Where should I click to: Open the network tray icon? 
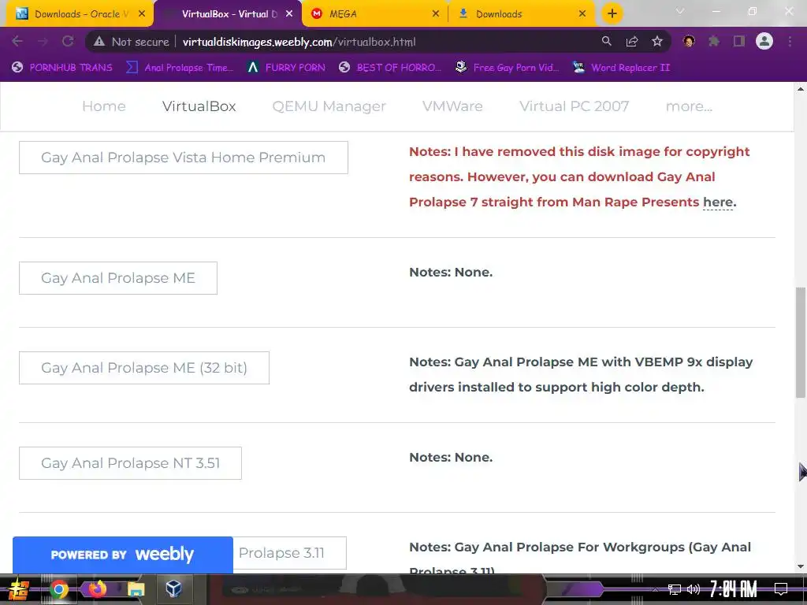[675, 589]
